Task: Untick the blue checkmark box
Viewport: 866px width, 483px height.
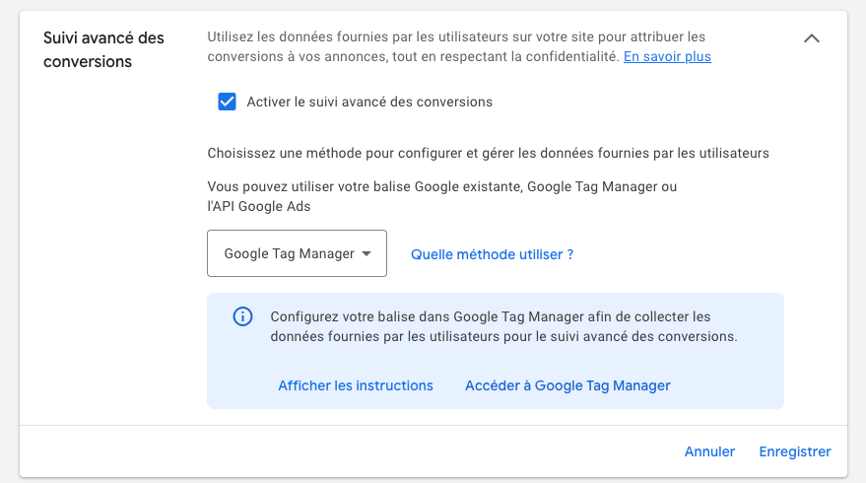Action: coord(228,102)
